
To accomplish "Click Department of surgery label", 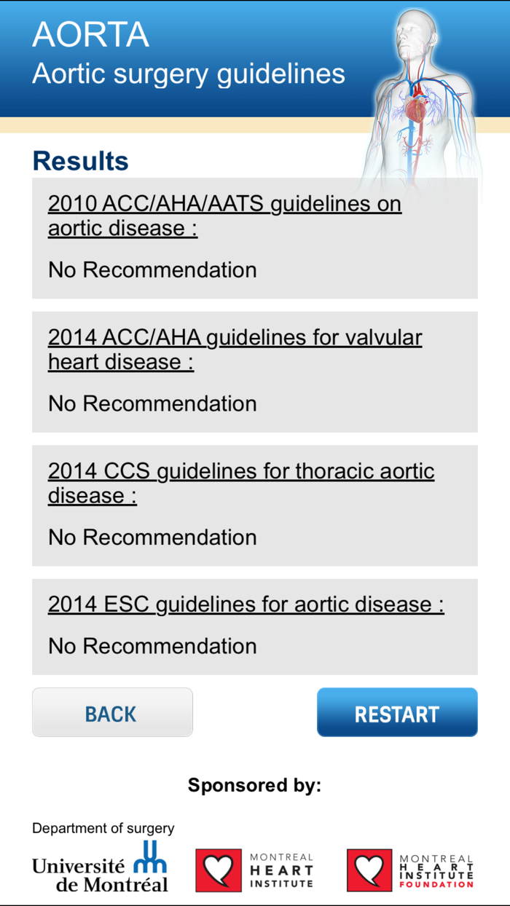I will coord(102,828).
